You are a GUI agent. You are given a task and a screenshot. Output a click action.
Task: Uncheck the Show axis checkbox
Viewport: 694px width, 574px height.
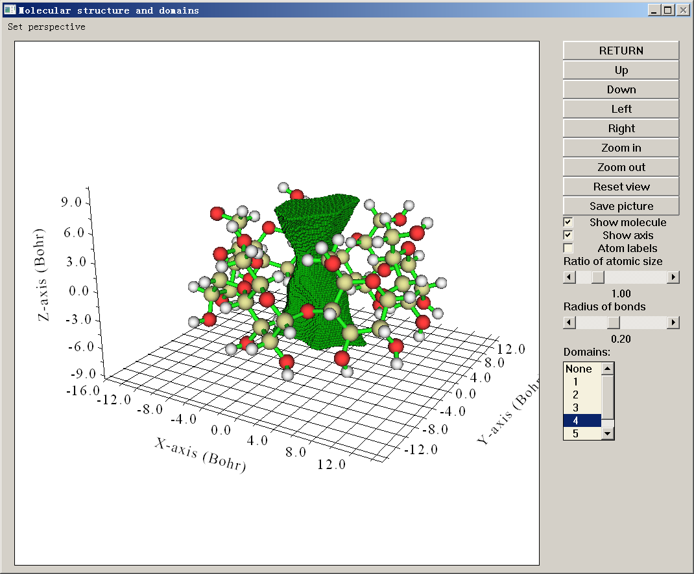[568, 235]
